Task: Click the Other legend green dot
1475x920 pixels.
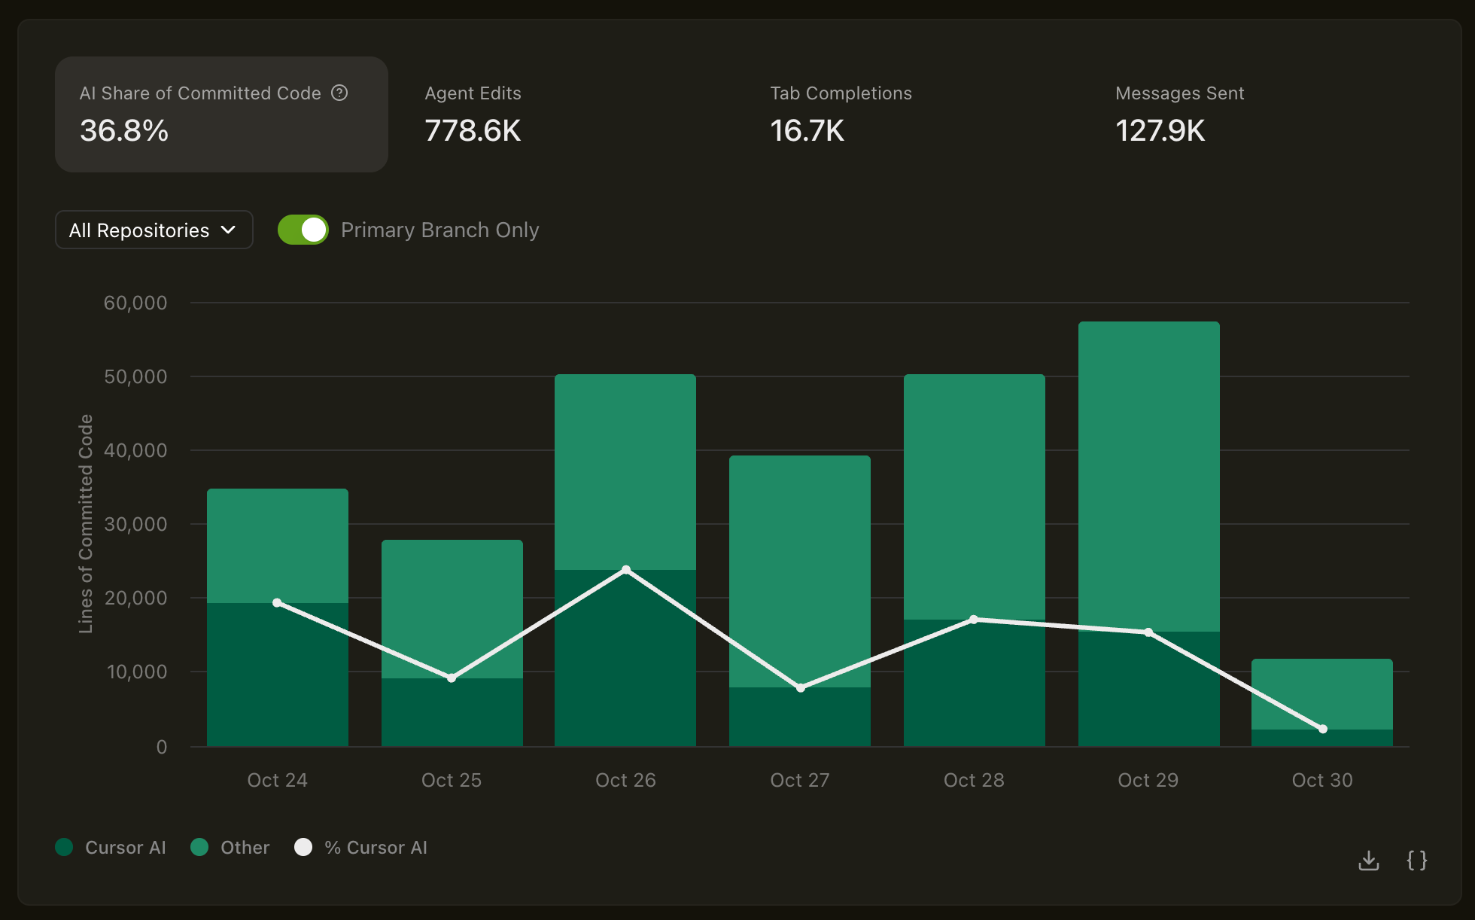Action: pyautogui.click(x=199, y=847)
